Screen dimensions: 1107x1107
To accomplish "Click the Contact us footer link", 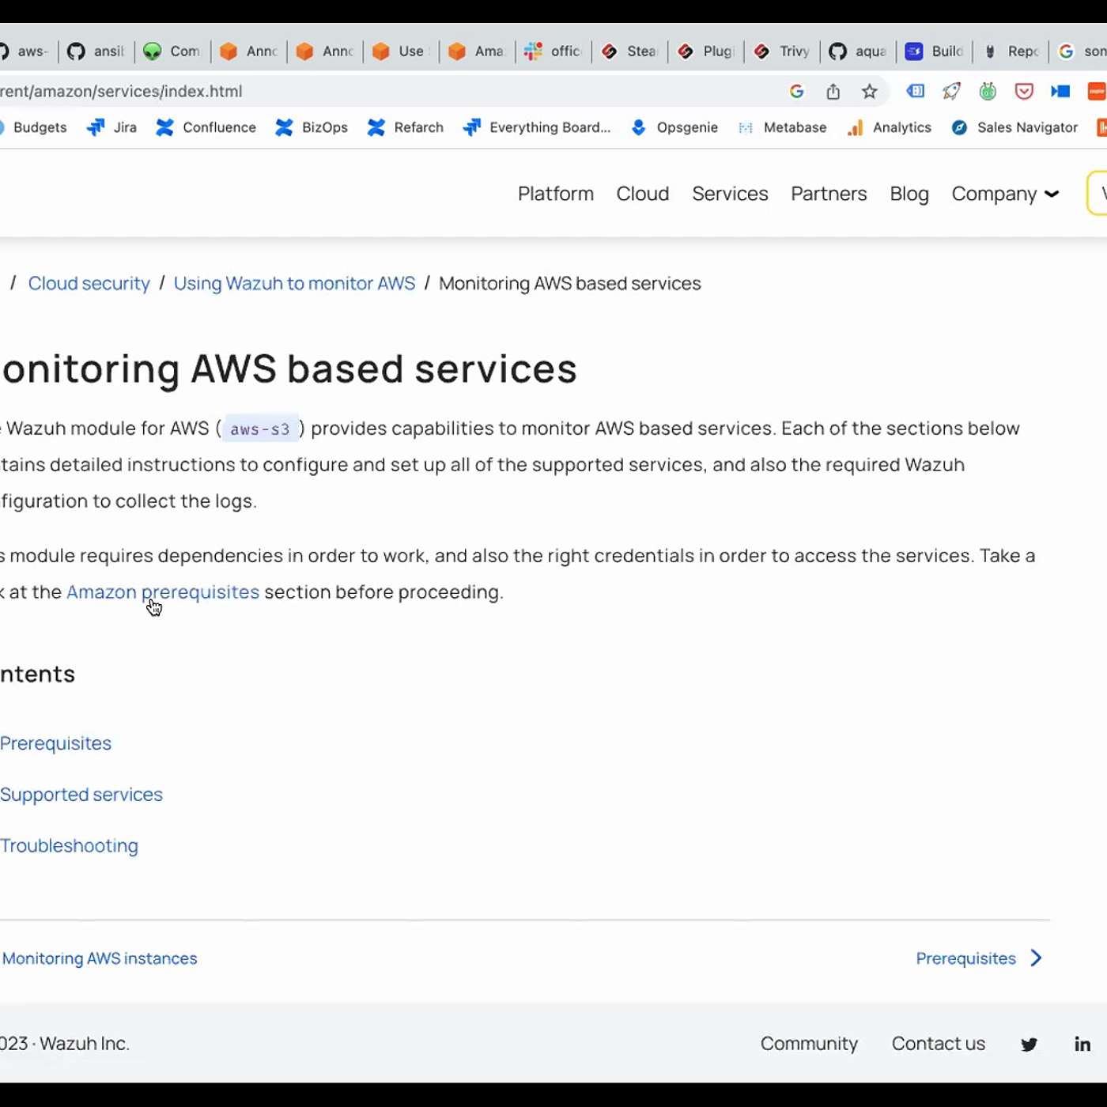I will [938, 1044].
